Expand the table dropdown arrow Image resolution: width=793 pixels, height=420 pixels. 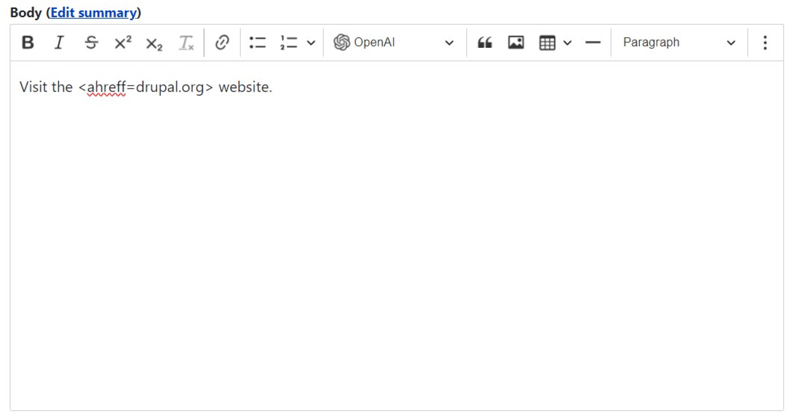(x=567, y=43)
